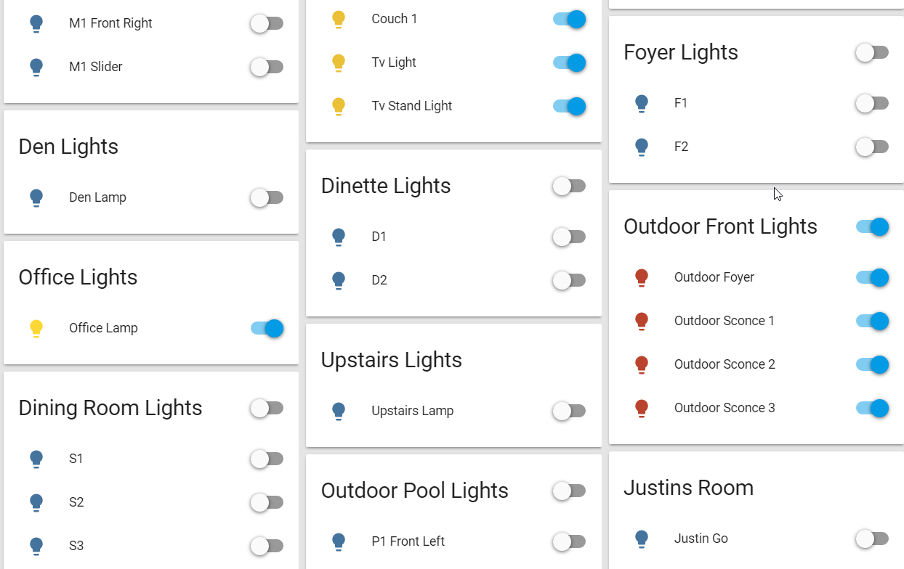Screen dimensions: 904x569
Task: Select the D1 light bulb icon
Action: pos(339,237)
